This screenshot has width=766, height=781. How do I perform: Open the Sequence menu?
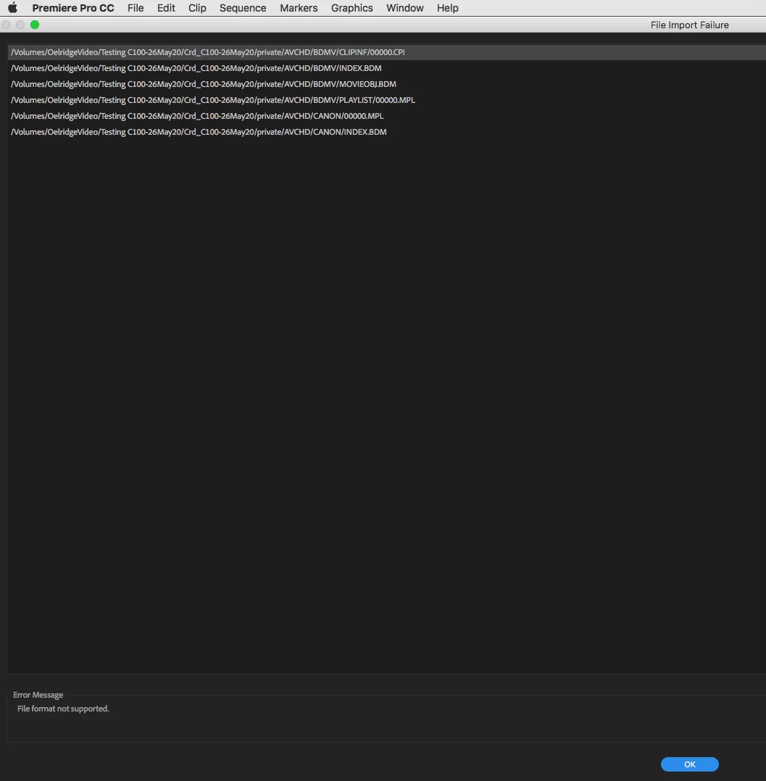pyautogui.click(x=243, y=8)
